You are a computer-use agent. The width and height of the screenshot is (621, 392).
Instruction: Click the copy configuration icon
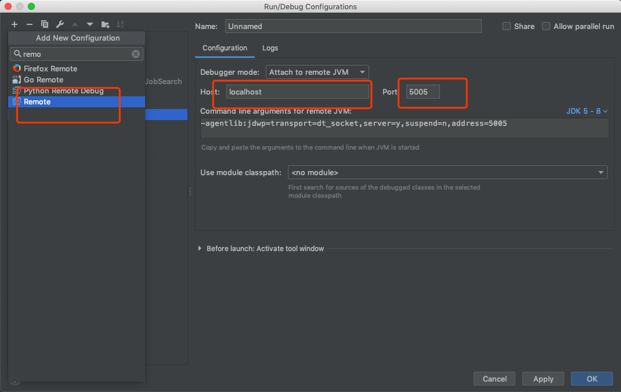[x=45, y=24]
